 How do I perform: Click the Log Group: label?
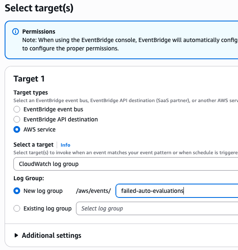pos(29,178)
